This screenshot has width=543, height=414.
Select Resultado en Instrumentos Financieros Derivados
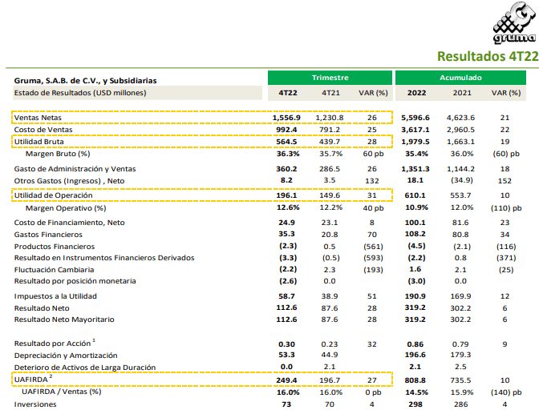(x=104, y=258)
